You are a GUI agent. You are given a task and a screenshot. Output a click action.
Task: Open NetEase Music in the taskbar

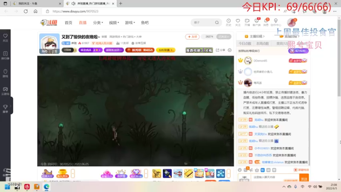[x=27, y=187]
